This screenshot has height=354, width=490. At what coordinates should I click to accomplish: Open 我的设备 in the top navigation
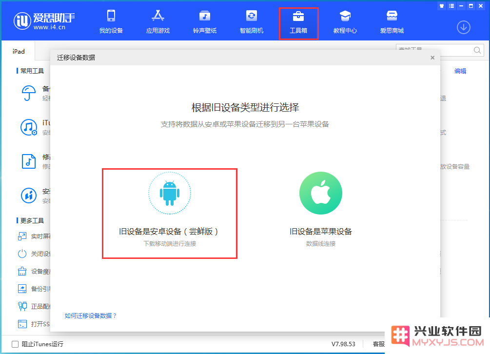click(111, 22)
